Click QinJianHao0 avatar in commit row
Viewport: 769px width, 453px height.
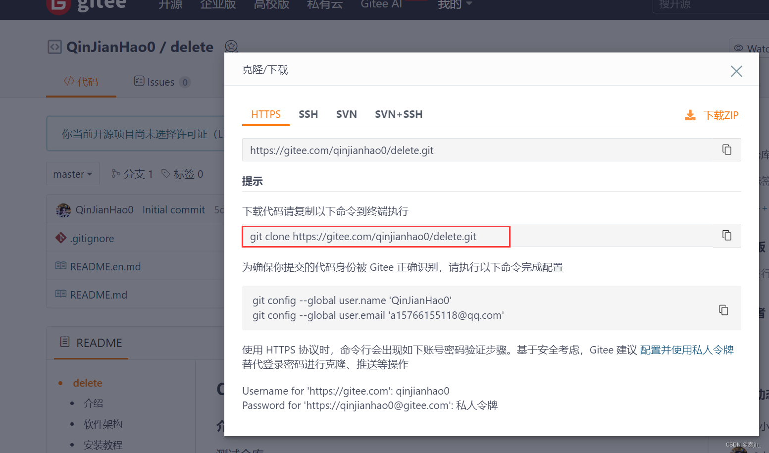(63, 210)
